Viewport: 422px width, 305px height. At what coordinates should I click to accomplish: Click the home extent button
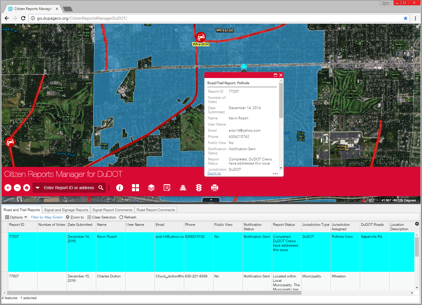click(27, 188)
